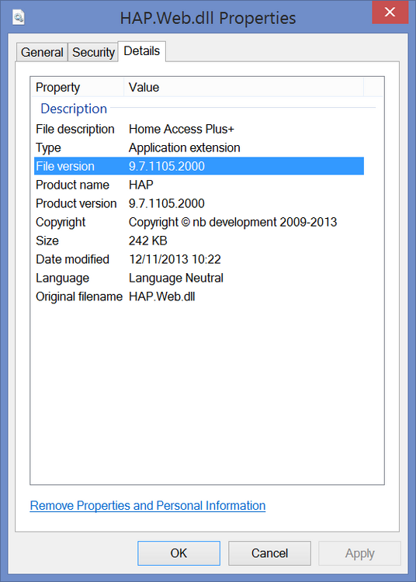The image size is (416, 582).
Task: Select the Type property row
Action: tap(199, 147)
